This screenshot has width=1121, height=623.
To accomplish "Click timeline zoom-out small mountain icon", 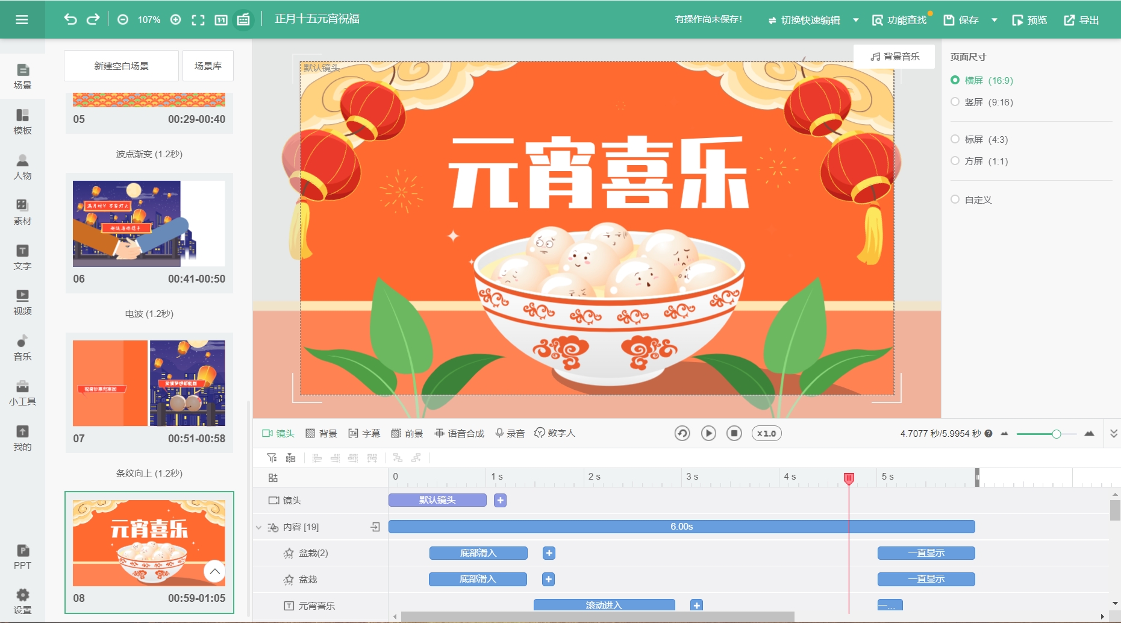I will point(1004,433).
